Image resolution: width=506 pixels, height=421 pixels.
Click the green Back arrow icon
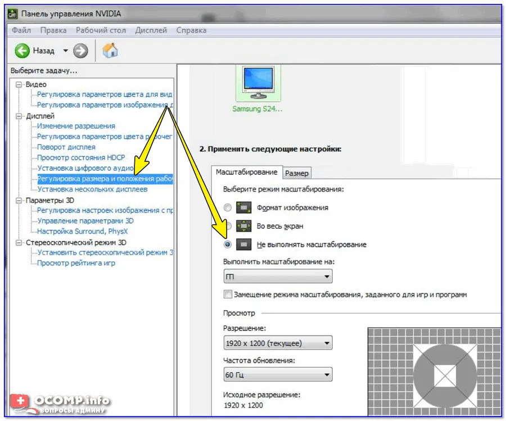tap(22, 51)
